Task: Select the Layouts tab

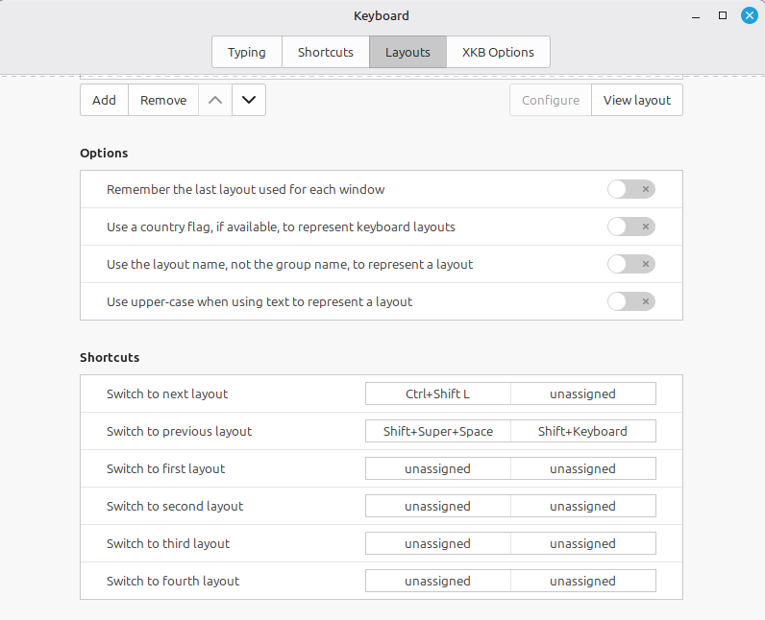Action: (407, 52)
